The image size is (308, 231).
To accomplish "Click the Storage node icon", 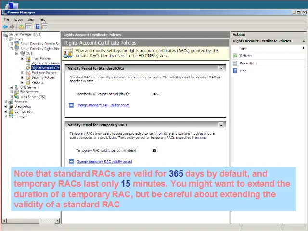I will (11, 116).
